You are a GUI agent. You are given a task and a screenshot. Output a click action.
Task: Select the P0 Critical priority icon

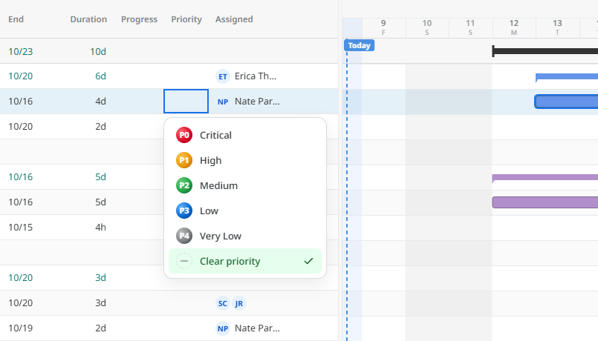(183, 135)
